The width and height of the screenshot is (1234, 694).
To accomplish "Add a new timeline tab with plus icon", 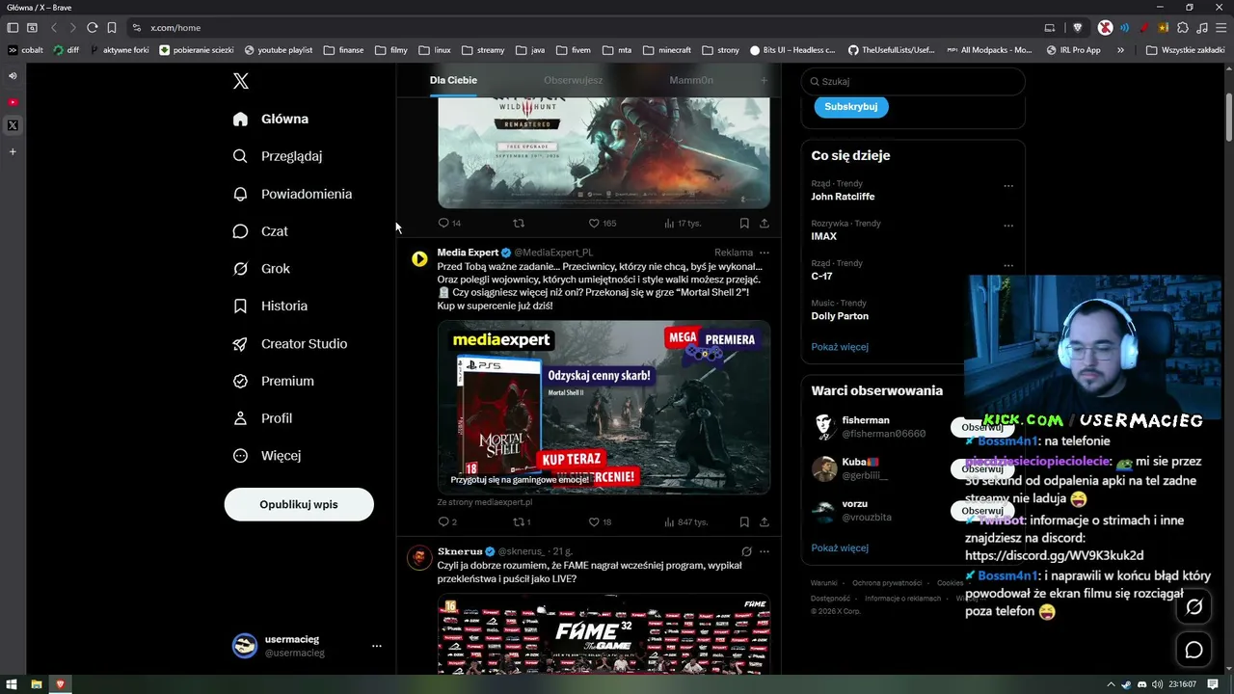I will coord(764,80).
